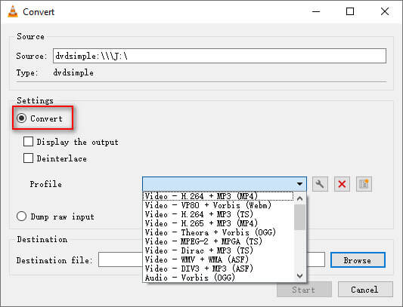Viewport: 403px width, 307px height.
Task: Click the Start button
Action: pos(304,290)
